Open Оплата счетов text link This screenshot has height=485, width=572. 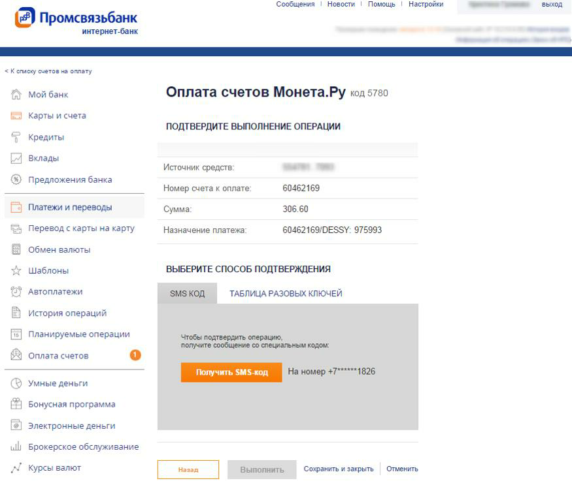[58, 356]
